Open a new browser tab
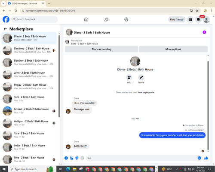 click(49, 3)
